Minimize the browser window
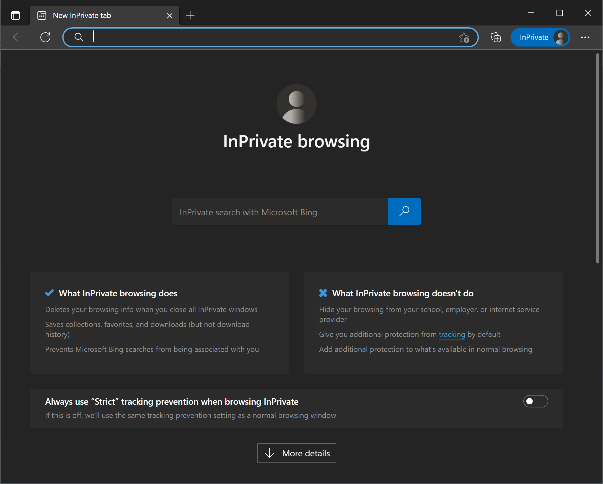Viewport: 603px width, 484px height. [x=531, y=13]
